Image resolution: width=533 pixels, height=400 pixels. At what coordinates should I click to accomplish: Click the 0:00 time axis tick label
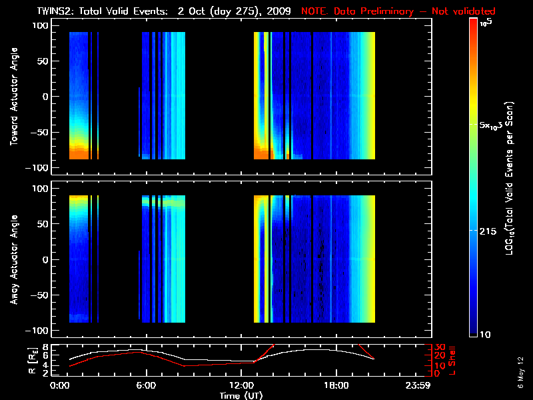[60, 385]
